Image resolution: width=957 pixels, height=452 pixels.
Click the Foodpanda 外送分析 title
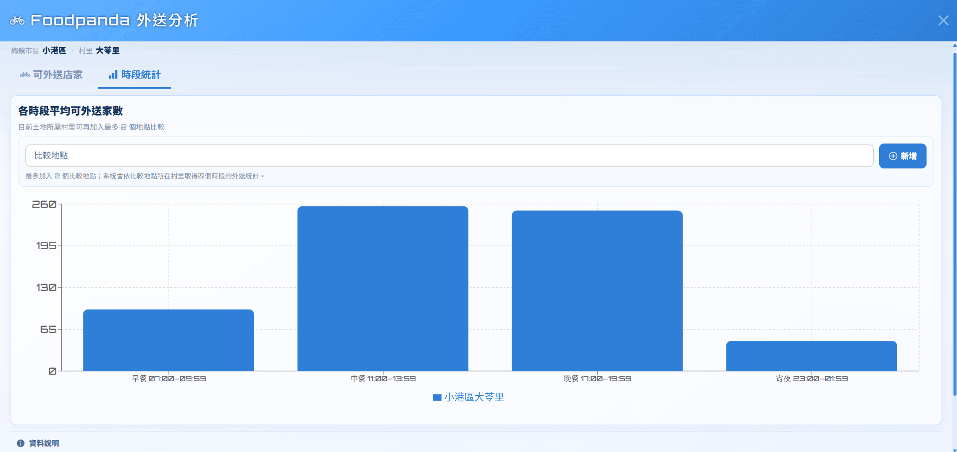click(x=114, y=20)
